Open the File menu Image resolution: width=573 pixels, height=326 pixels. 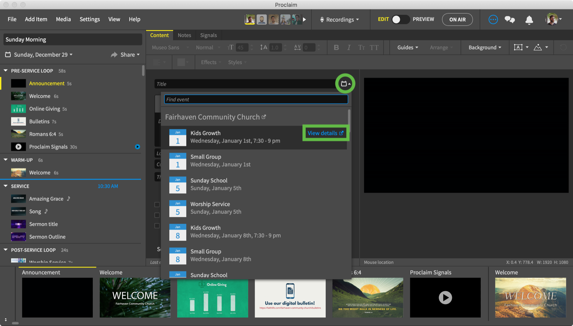click(12, 19)
